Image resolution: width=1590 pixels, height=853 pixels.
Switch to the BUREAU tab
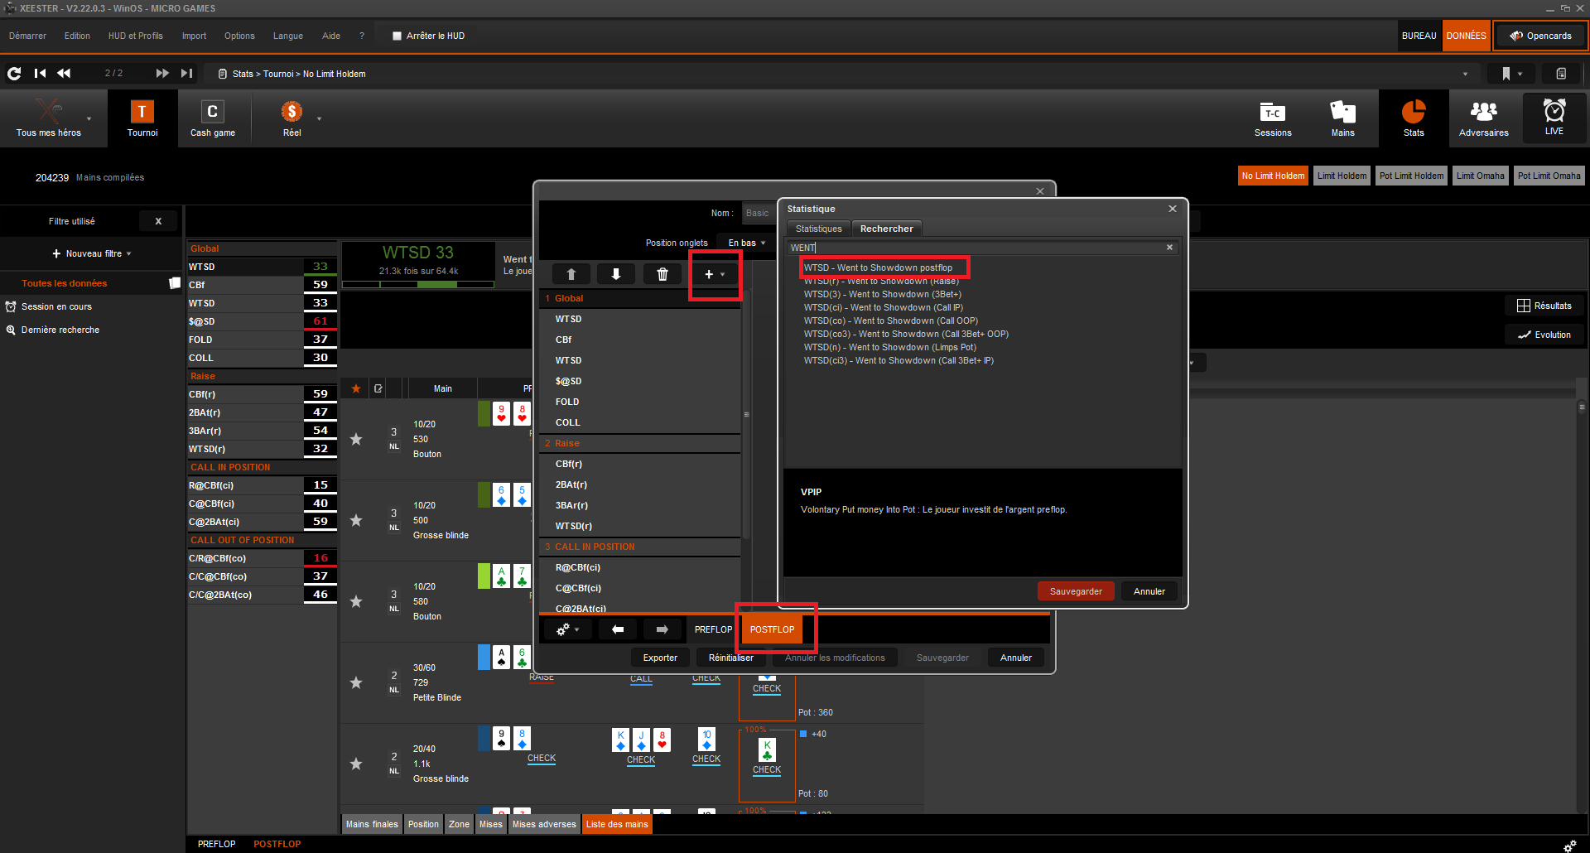pos(1419,36)
